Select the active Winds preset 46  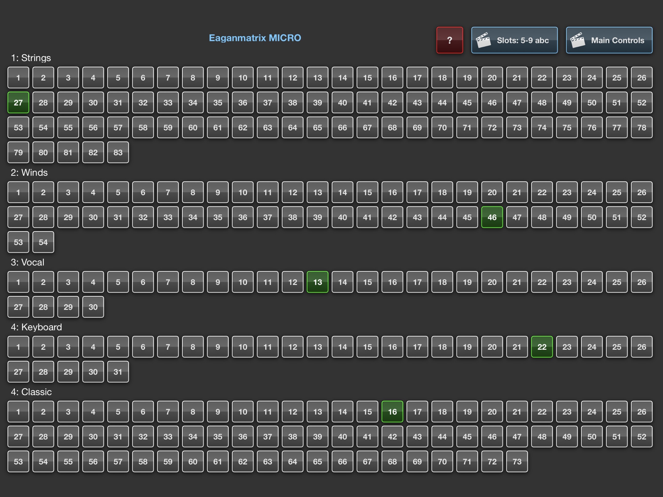pyautogui.click(x=492, y=217)
